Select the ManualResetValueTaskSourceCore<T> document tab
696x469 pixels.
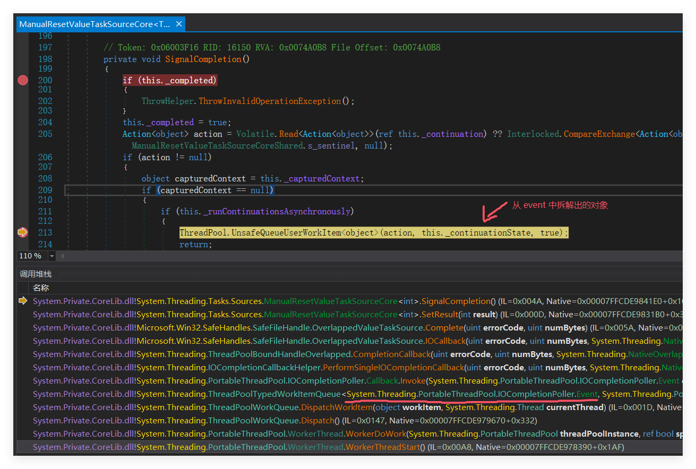tap(94, 24)
